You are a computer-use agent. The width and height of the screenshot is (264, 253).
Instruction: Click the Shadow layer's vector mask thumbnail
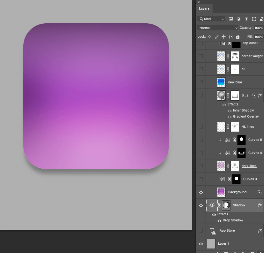[x=226, y=205]
